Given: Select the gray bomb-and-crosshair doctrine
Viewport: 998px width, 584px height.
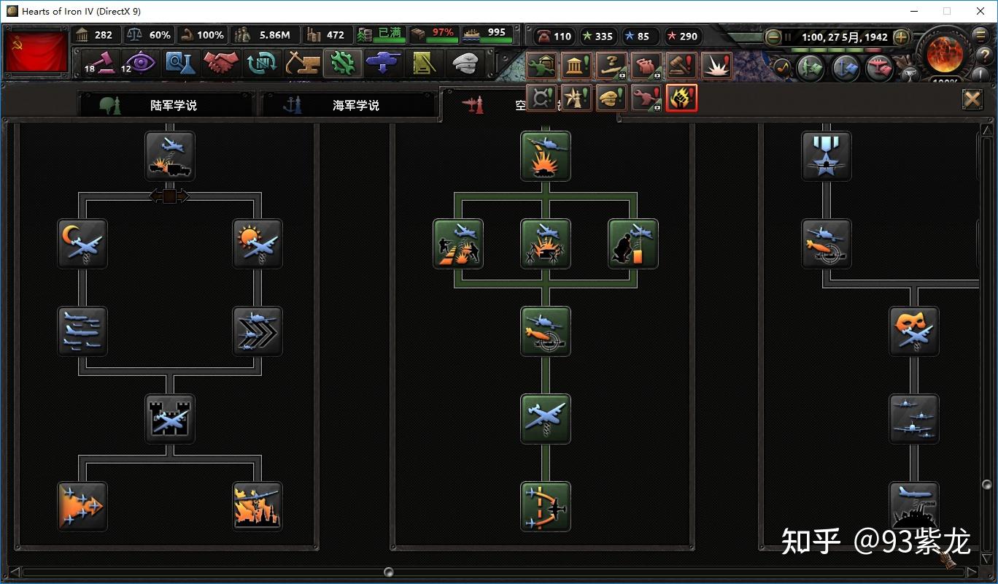Looking at the screenshot, I should [827, 244].
